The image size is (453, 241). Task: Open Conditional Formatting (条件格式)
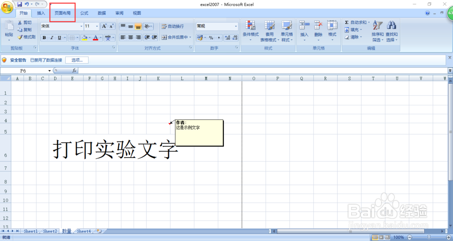pyautogui.click(x=251, y=31)
